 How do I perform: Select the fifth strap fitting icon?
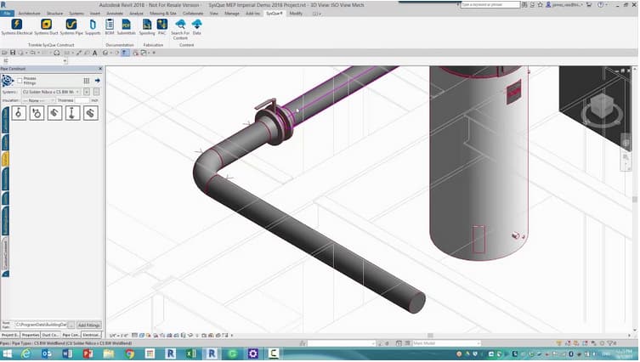(91, 113)
